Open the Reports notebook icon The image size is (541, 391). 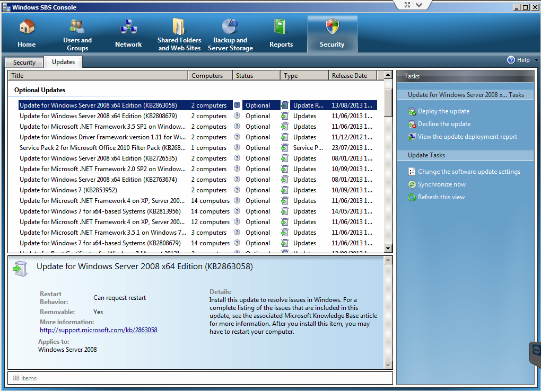tap(280, 27)
